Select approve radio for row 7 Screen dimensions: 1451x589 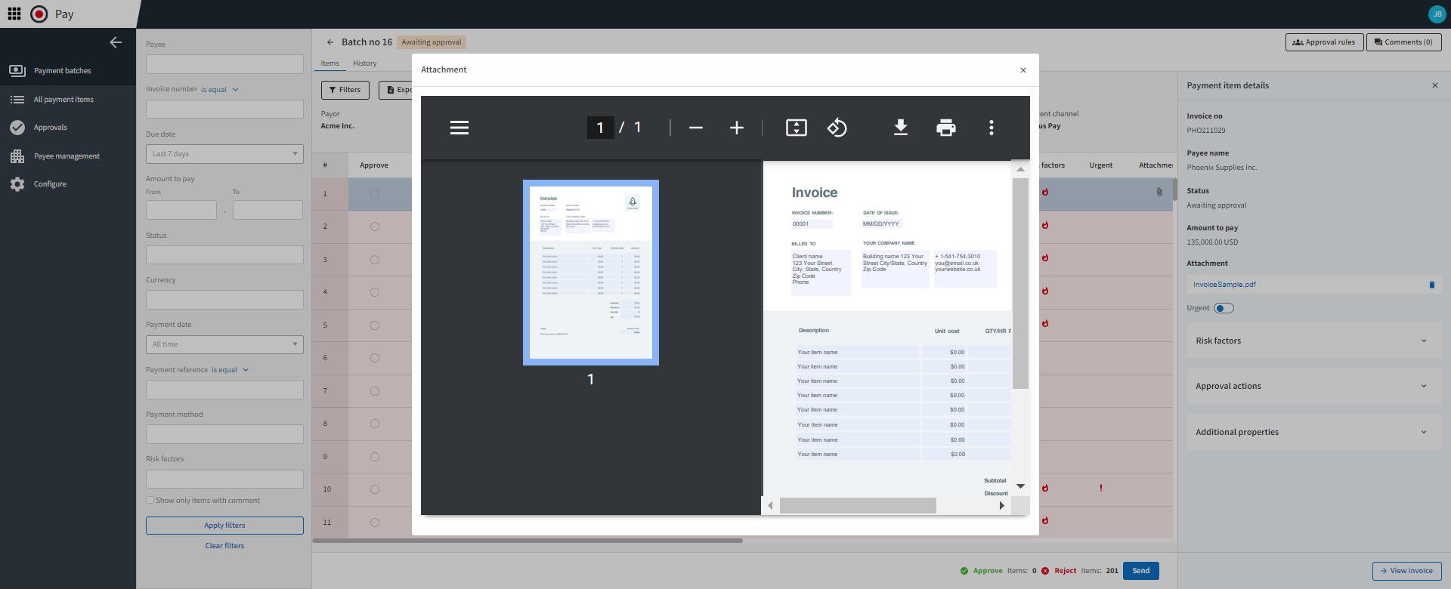[x=375, y=391]
